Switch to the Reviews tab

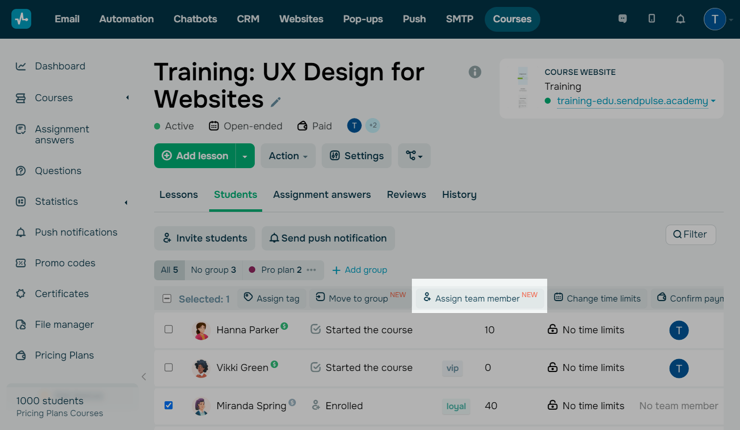pyautogui.click(x=406, y=194)
